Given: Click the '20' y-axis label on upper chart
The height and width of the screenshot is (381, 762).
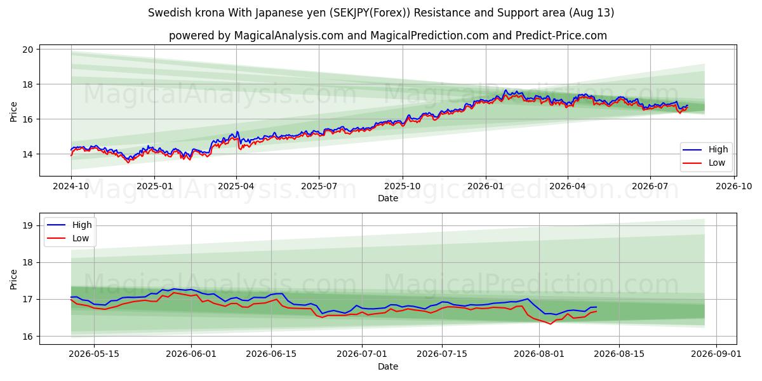Looking at the screenshot, I should (x=29, y=49).
